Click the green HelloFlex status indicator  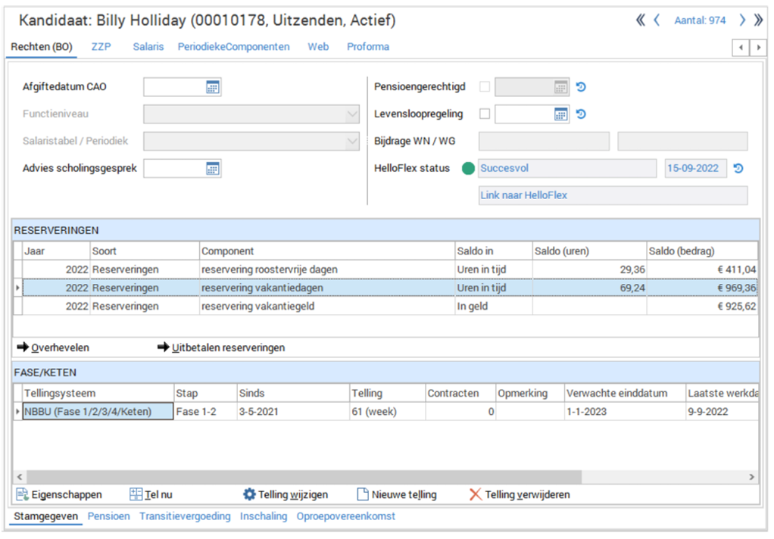click(468, 169)
